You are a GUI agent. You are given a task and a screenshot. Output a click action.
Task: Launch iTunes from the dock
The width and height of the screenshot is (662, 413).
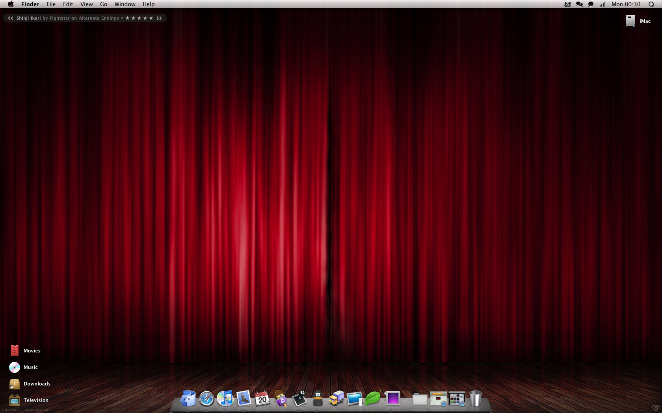point(225,399)
